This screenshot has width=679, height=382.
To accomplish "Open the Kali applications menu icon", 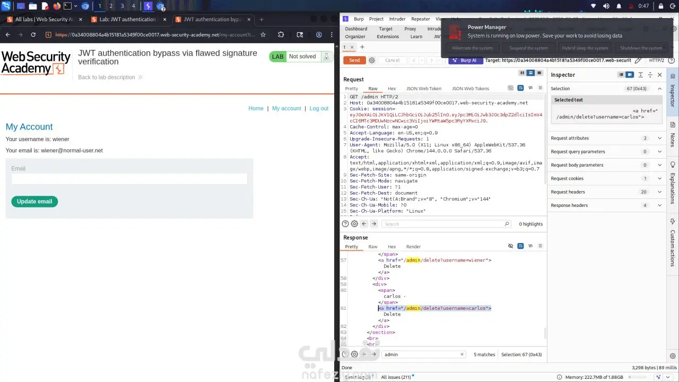I will pyautogui.click(x=6, y=6).
